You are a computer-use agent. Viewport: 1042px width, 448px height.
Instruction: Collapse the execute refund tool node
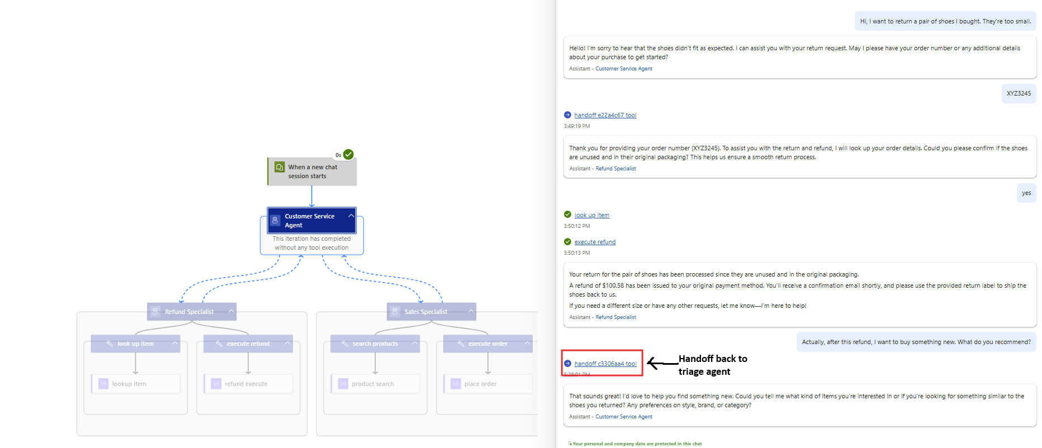(x=288, y=343)
